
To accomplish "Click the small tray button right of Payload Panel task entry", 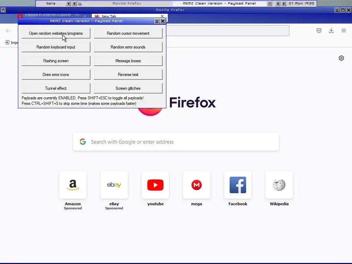I will 269,3.
